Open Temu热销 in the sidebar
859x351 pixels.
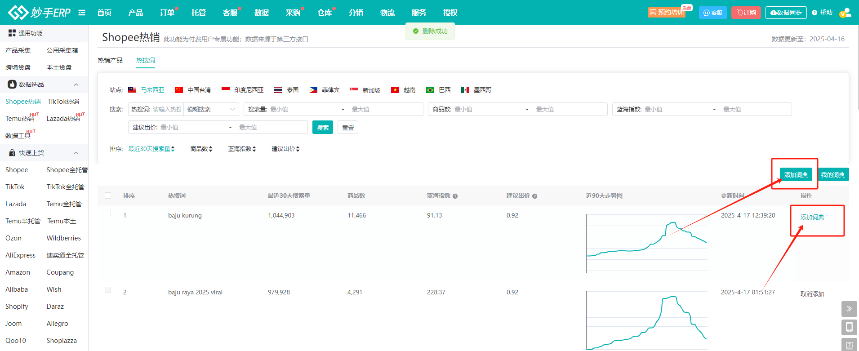pyautogui.click(x=20, y=119)
